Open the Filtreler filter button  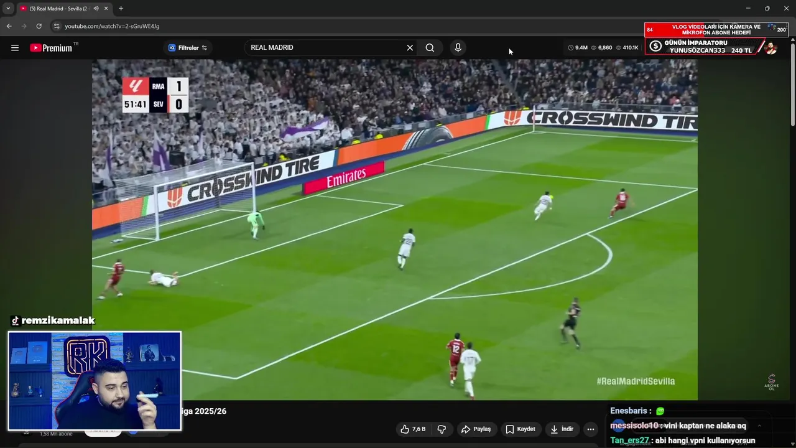188,48
